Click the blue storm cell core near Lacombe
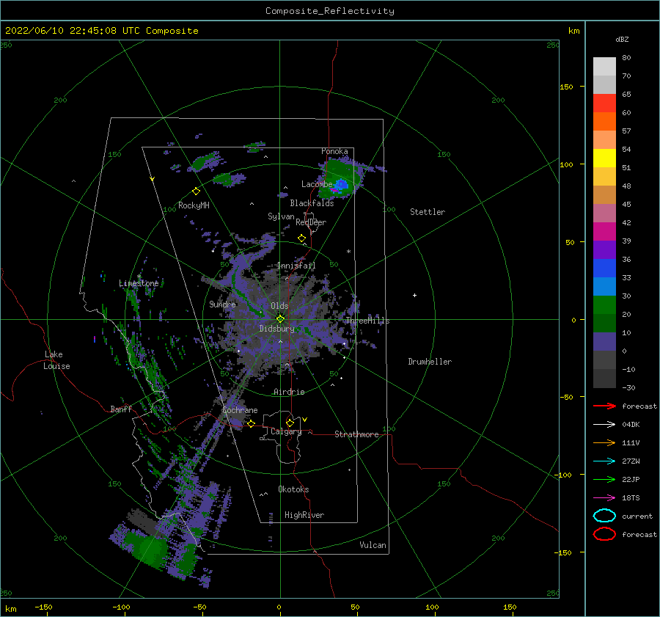The height and width of the screenshot is (617, 660). click(x=342, y=184)
